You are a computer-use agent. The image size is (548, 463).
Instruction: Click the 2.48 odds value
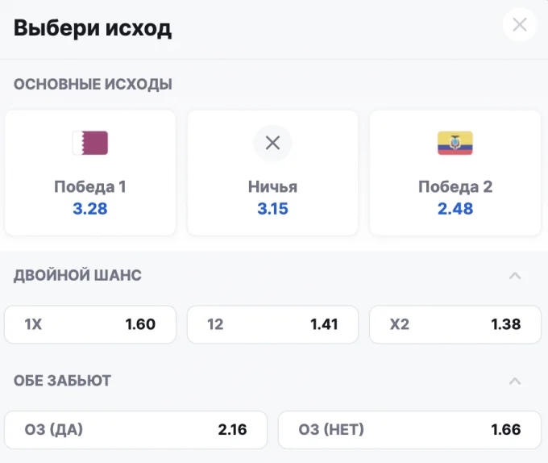(x=455, y=209)
